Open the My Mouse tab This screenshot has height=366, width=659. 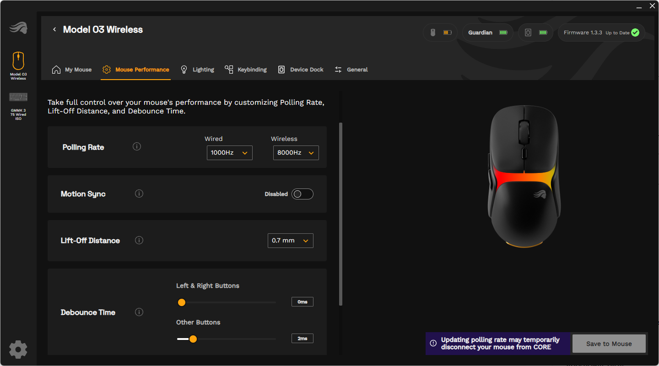point(72,70)
